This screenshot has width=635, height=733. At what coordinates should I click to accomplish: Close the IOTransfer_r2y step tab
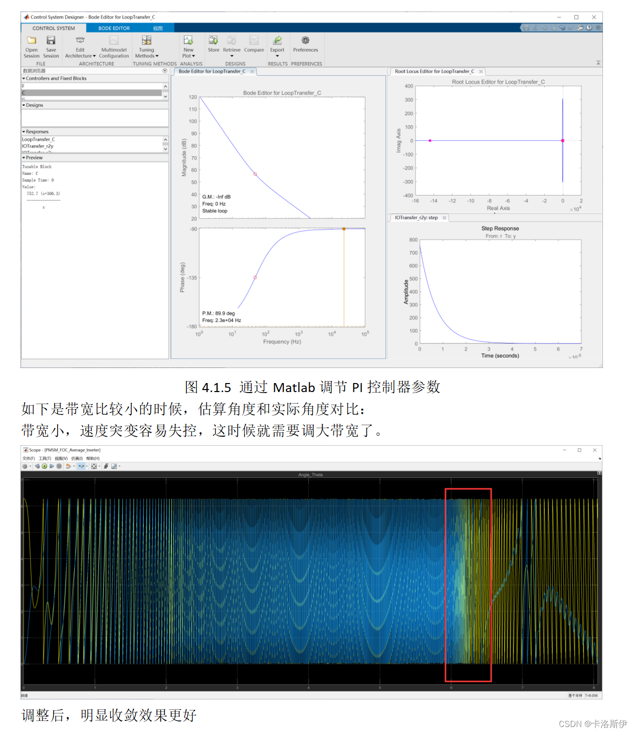(444, 218)
